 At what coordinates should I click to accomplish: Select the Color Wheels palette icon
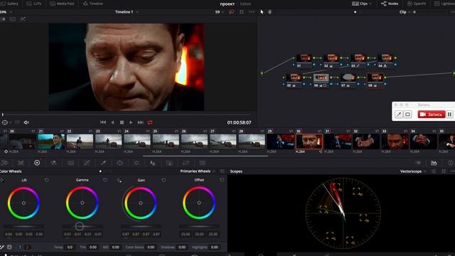pos(37,163)
